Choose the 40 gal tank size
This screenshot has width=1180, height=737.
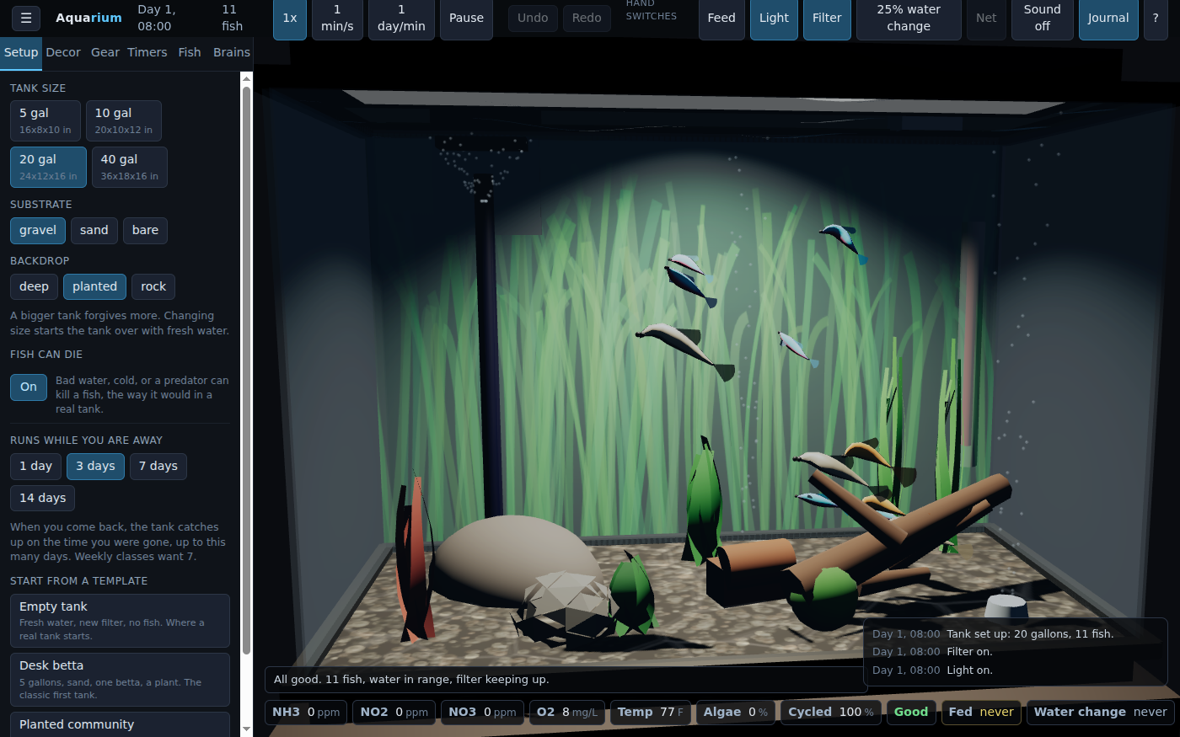(130, 167)
